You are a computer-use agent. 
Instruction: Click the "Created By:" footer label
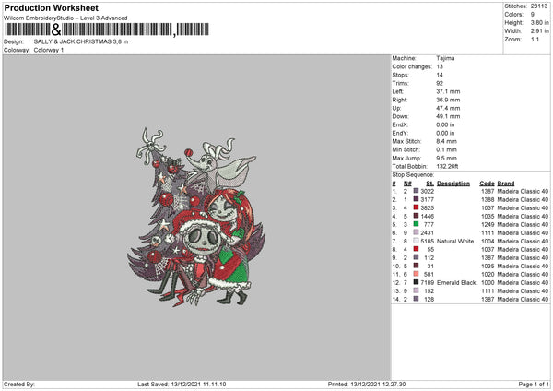coord(19,385)
